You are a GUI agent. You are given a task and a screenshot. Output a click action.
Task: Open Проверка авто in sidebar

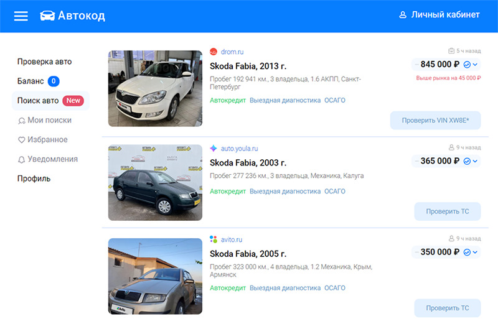(x=44, y=62)
